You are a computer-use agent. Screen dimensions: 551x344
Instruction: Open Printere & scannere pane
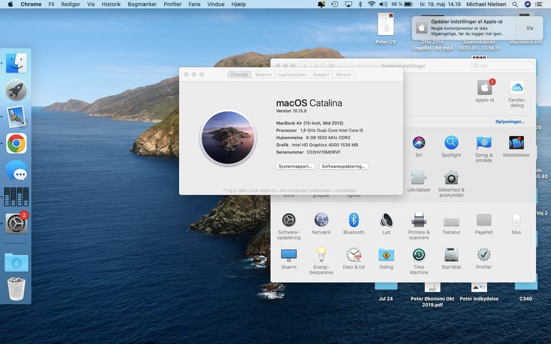point(419,226)
